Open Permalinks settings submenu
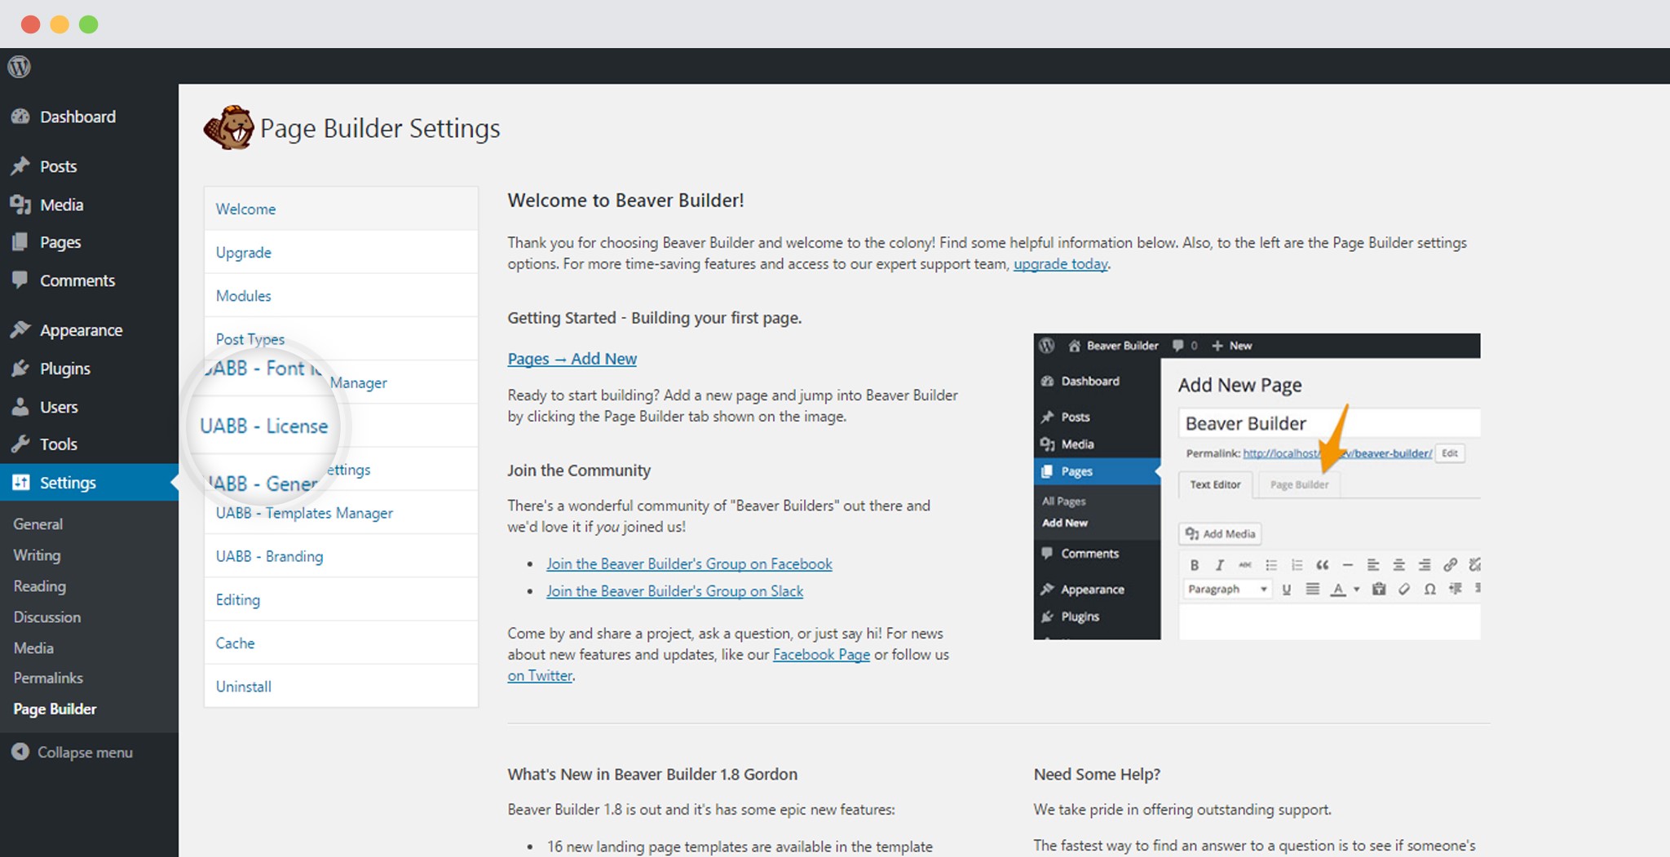The width and height of the screenshot is (1670, 857). pyautogui.click(x=48, y=678)
